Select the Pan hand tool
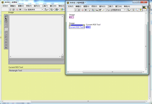 6,21
